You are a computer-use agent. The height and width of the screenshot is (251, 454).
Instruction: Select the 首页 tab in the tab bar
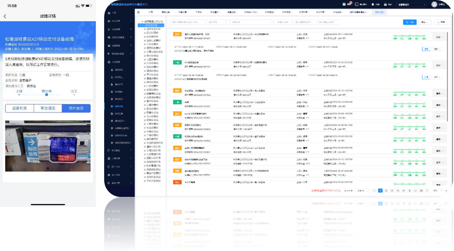point(151,12)
